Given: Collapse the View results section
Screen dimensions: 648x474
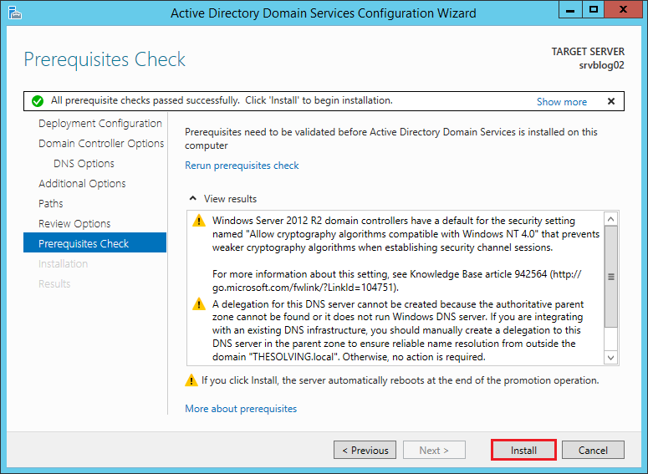Looking at the screenshot, I should point(192,198).
